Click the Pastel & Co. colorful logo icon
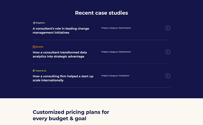 34,71
